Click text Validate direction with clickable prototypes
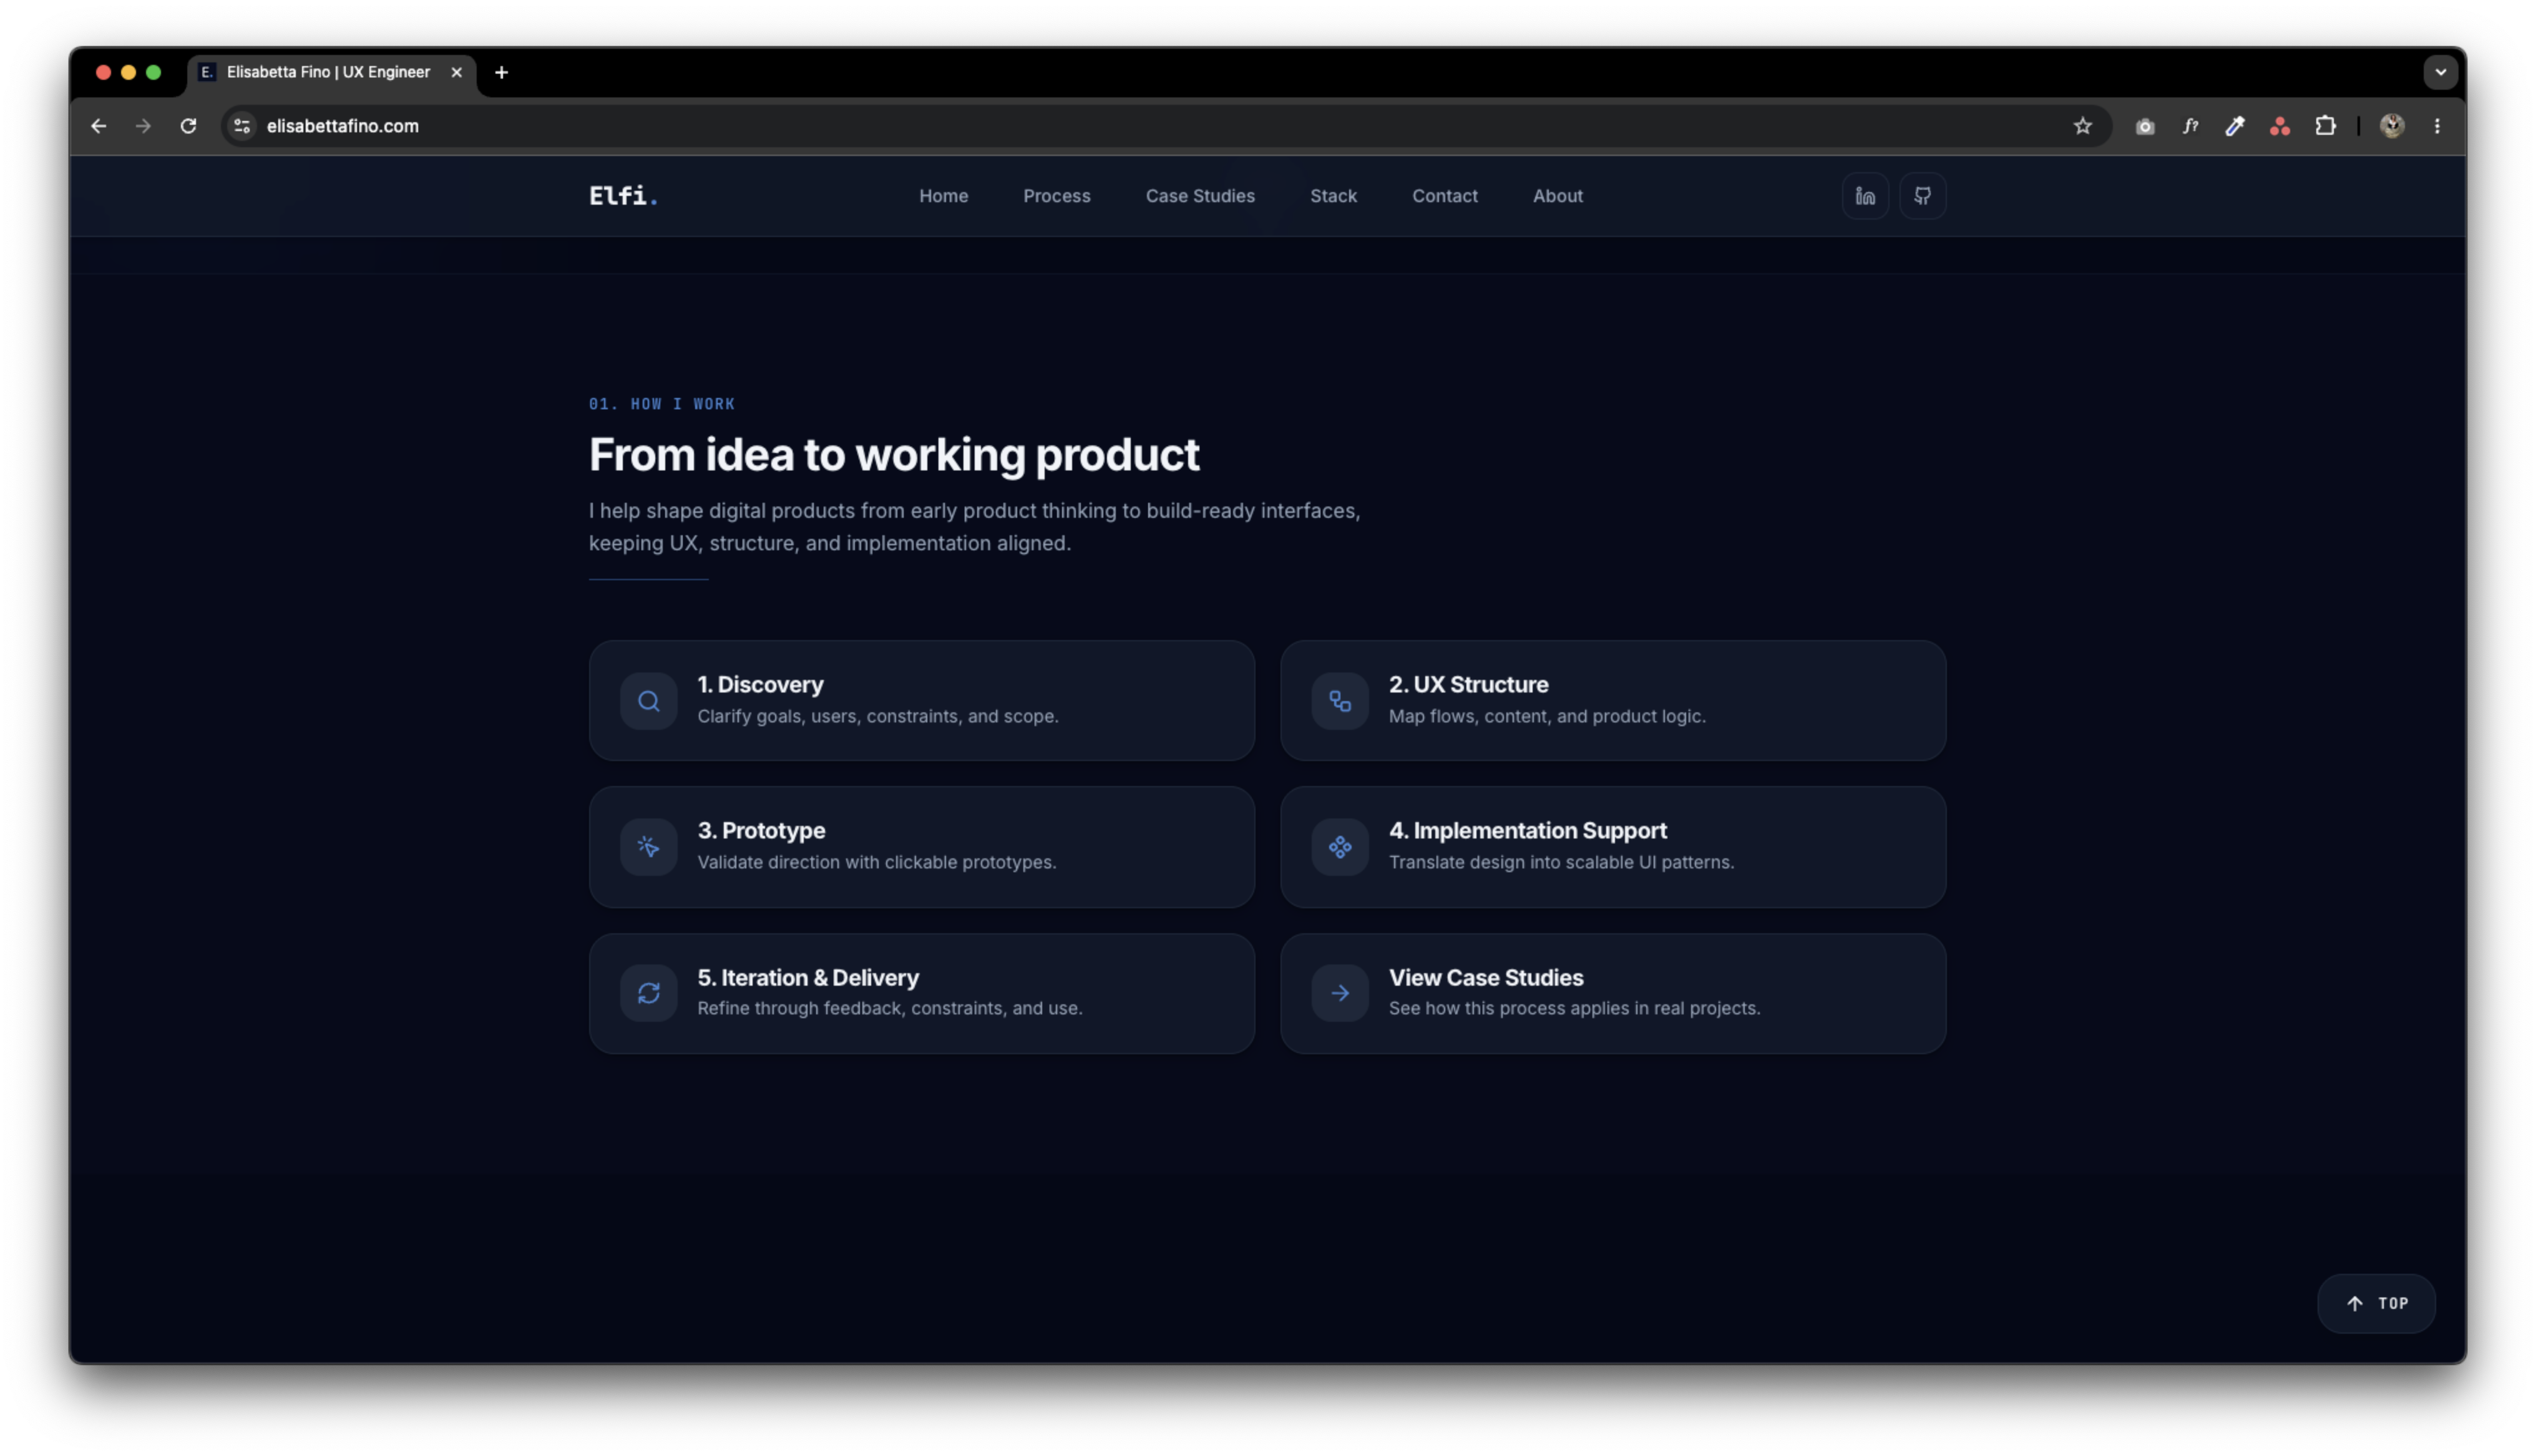The image size is (2536, 1456). [876, 862]
